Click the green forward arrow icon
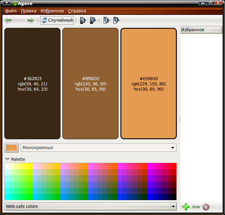Screen dimensions: 225x215 click(x=31, y=20)
